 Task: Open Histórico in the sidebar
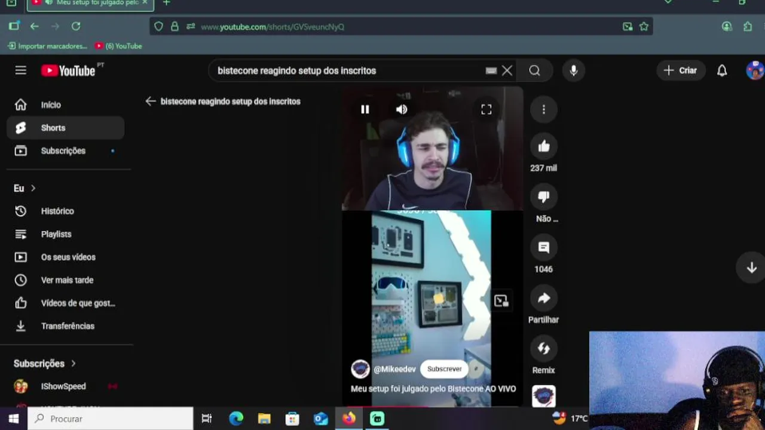[66, 211]
